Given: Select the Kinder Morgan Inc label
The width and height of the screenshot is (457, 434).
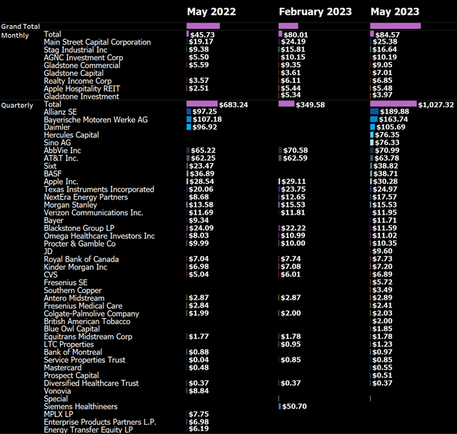Looking at the screenshot, I should tap(76, 267).
